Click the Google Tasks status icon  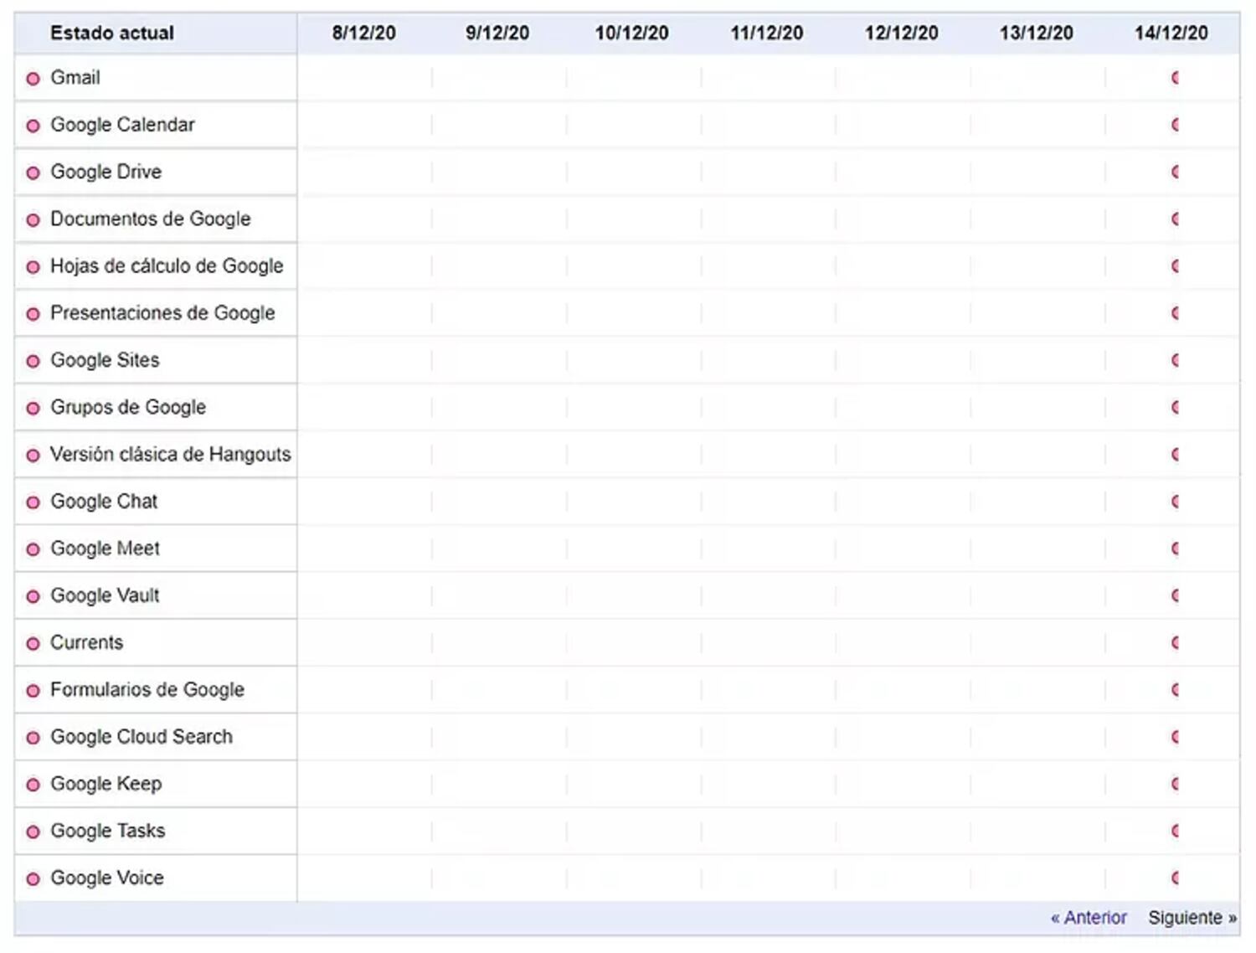point(33,832)
